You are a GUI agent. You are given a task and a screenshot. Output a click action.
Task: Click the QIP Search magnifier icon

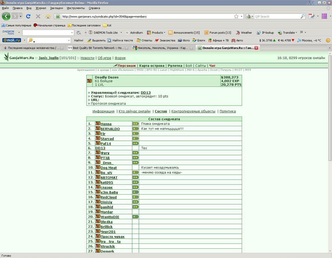pos(303,16)
